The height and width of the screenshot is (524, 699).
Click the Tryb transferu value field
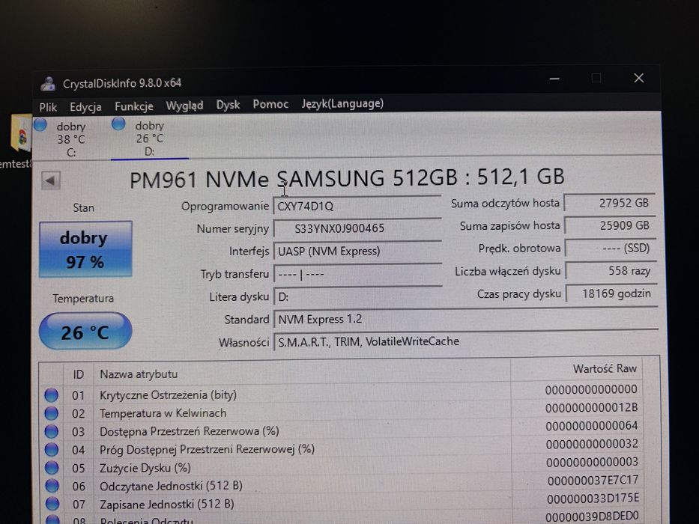coord(357,275)
